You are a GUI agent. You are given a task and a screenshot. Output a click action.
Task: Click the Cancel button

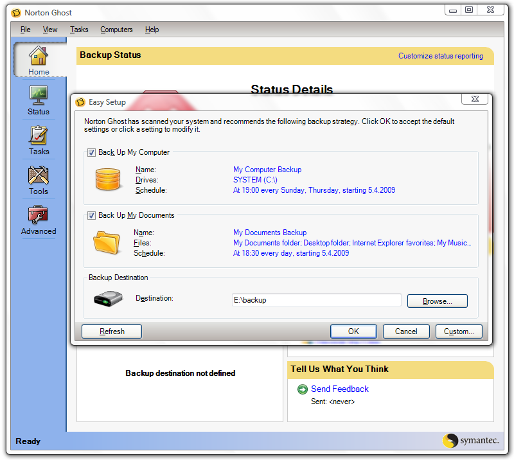click(x=406, y=332)
